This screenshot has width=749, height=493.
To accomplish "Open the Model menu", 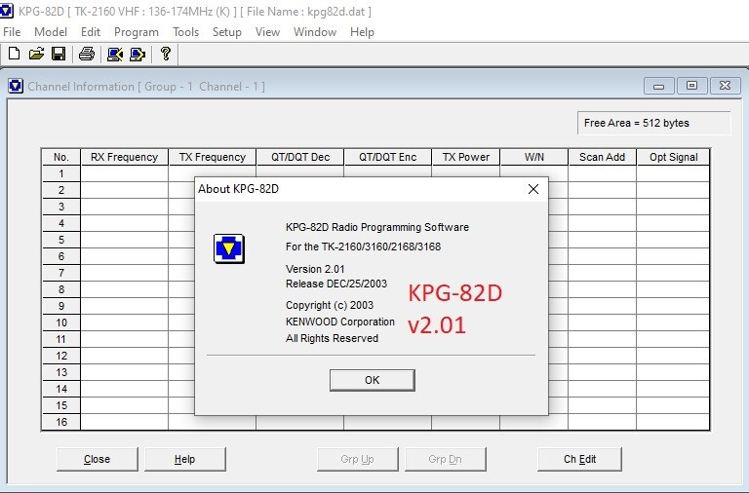I will (51, 32).
